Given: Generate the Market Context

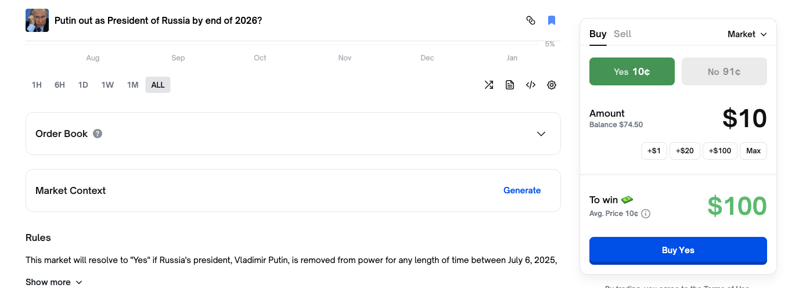Looking at the screenshot, I should [x=521, y=190].
